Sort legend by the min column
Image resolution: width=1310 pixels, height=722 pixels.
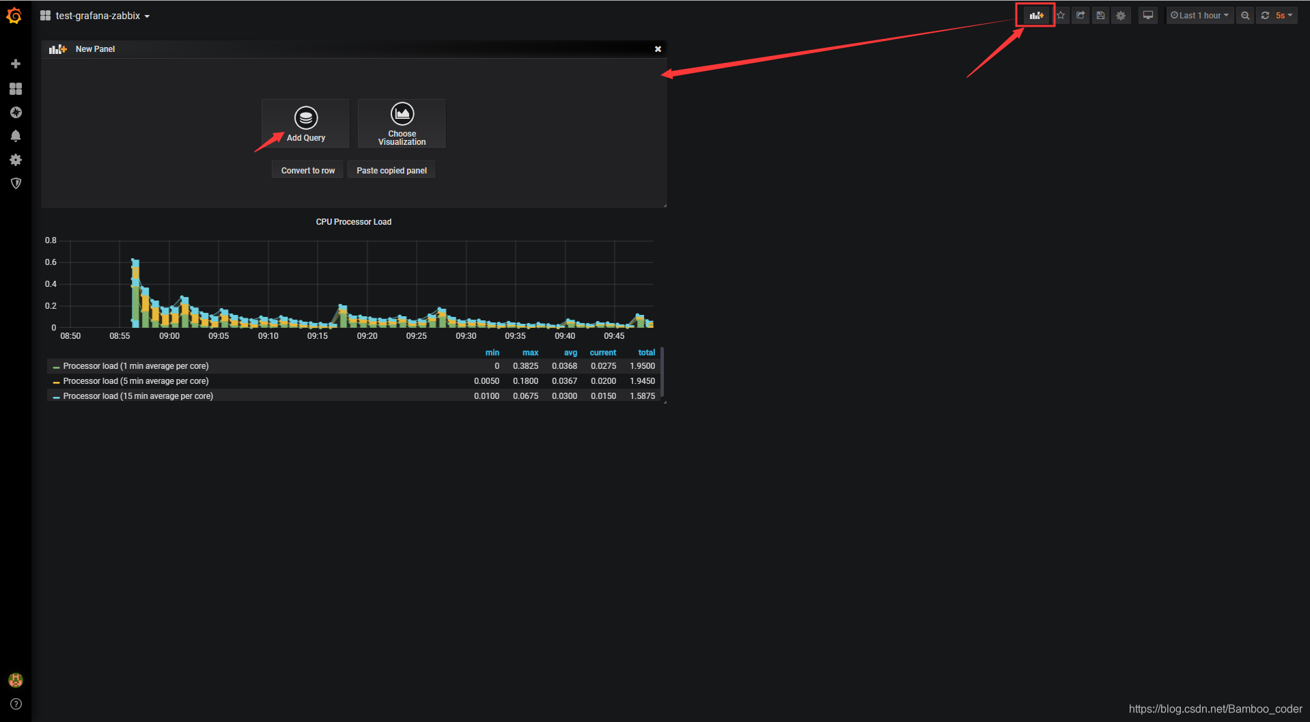pos(492,352)
